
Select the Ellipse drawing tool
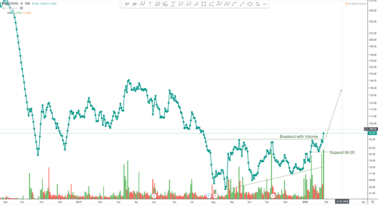click(x=250, y=4)
